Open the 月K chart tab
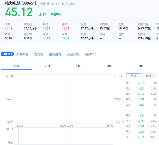The image size is (159, 145). [141, 66]
